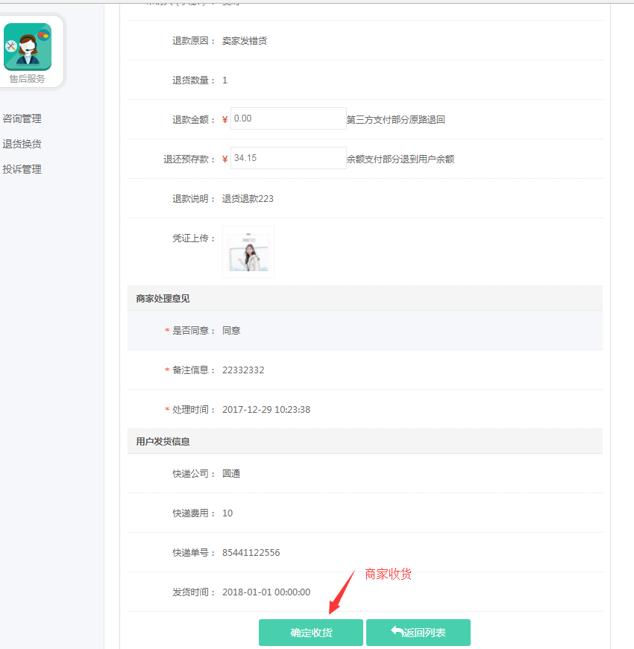Viewport: 634px width, 649px height.
Task: Click the 商家处理意见 section header
Action: click(x=163, y=298)
